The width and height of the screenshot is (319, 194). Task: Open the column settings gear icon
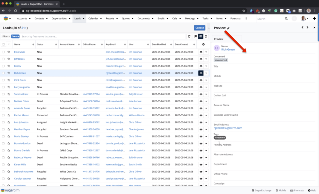tap(203, 44)
